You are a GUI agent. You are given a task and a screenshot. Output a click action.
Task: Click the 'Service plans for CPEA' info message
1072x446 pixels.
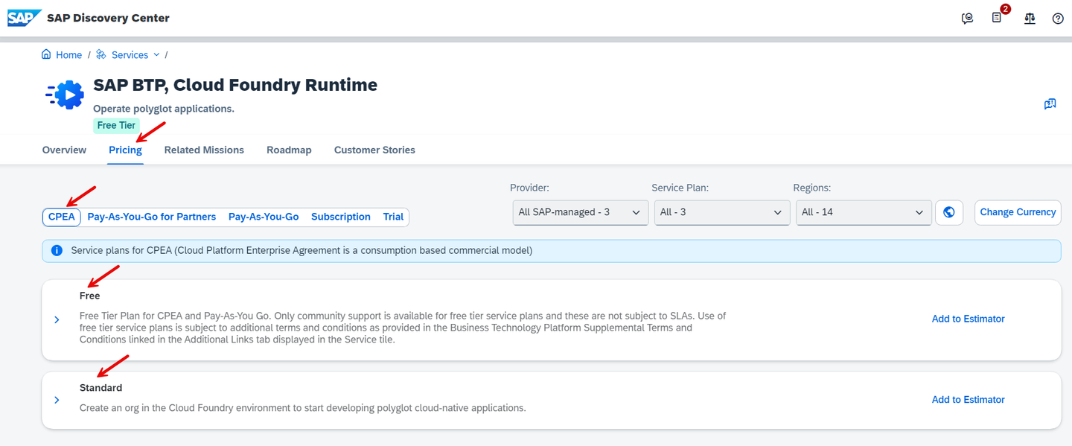click(301, 251)
